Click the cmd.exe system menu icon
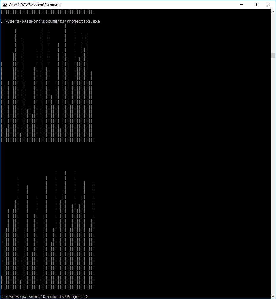This screenshot has width=276, height=299. pyautogui.click(x=5, y=4)
